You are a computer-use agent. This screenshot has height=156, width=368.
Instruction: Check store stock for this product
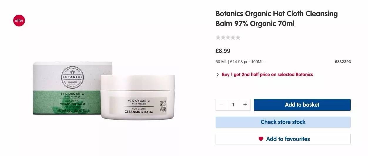[283, 122]
